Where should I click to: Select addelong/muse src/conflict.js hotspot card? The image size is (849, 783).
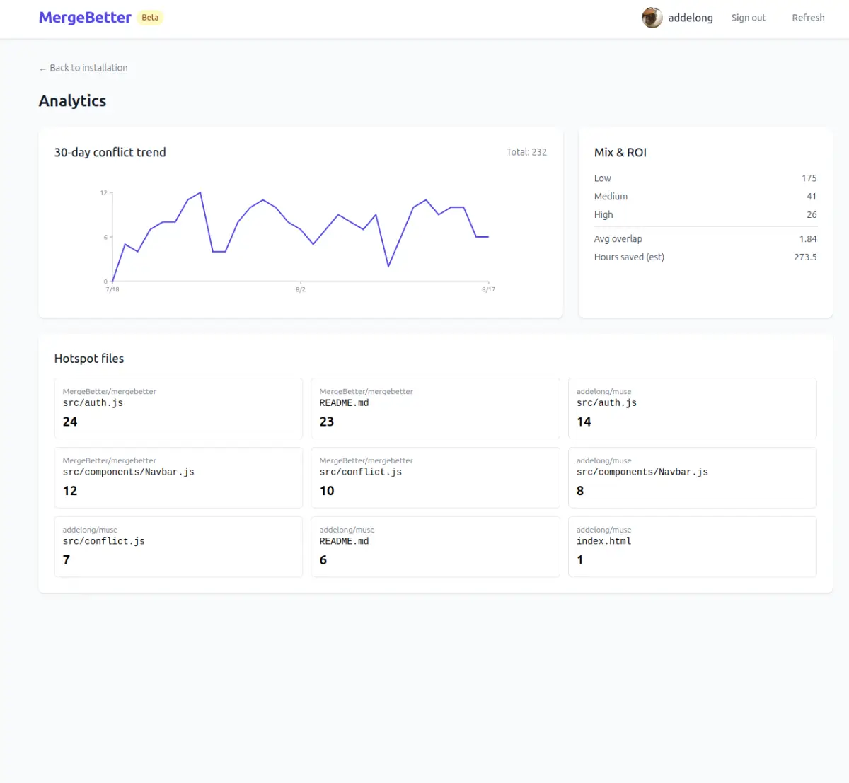tap(178, 547)
